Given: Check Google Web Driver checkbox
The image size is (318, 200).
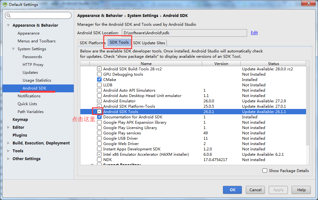Looking at the screenshot, I should (x=99, y=143).
